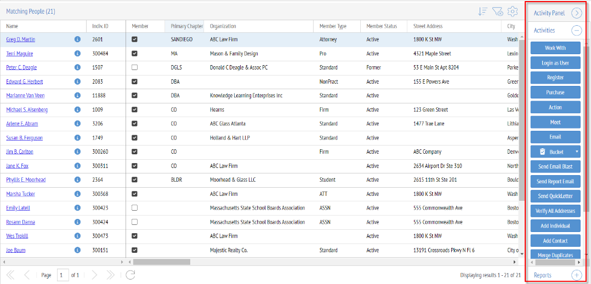Show info for Marsha Tucker

click(77, 194)
